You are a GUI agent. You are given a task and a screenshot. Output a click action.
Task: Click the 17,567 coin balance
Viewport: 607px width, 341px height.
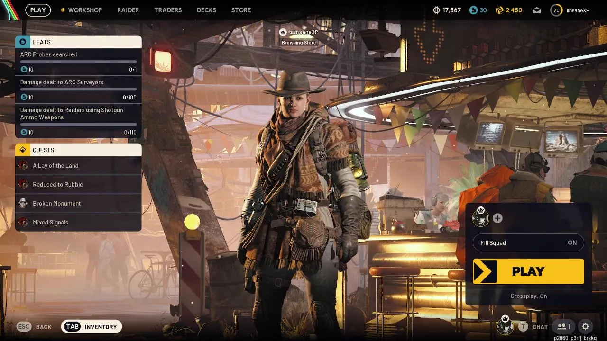coord(451,10)
